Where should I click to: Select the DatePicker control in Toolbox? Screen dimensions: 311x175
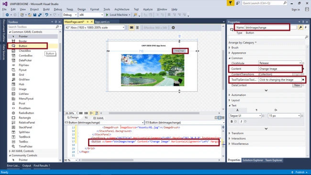(25, 60)
